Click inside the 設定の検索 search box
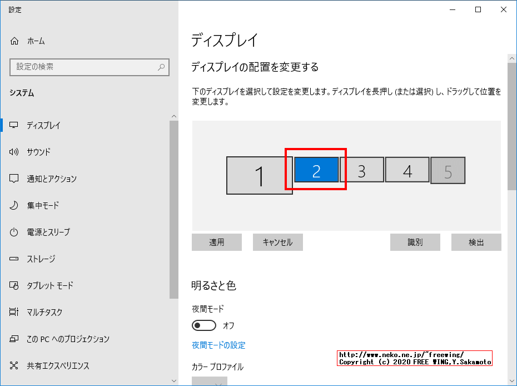Image resolution: width=517 pixels, height=386 pixels. 83,67
